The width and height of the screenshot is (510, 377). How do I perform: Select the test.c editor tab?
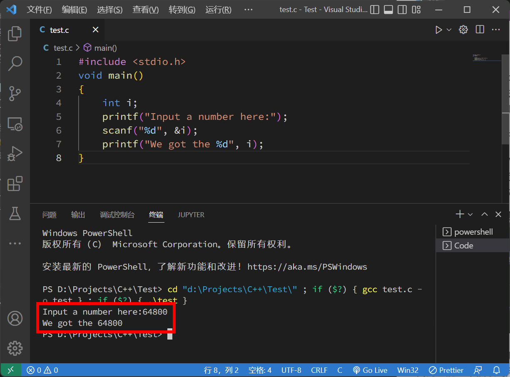(67, 30)
